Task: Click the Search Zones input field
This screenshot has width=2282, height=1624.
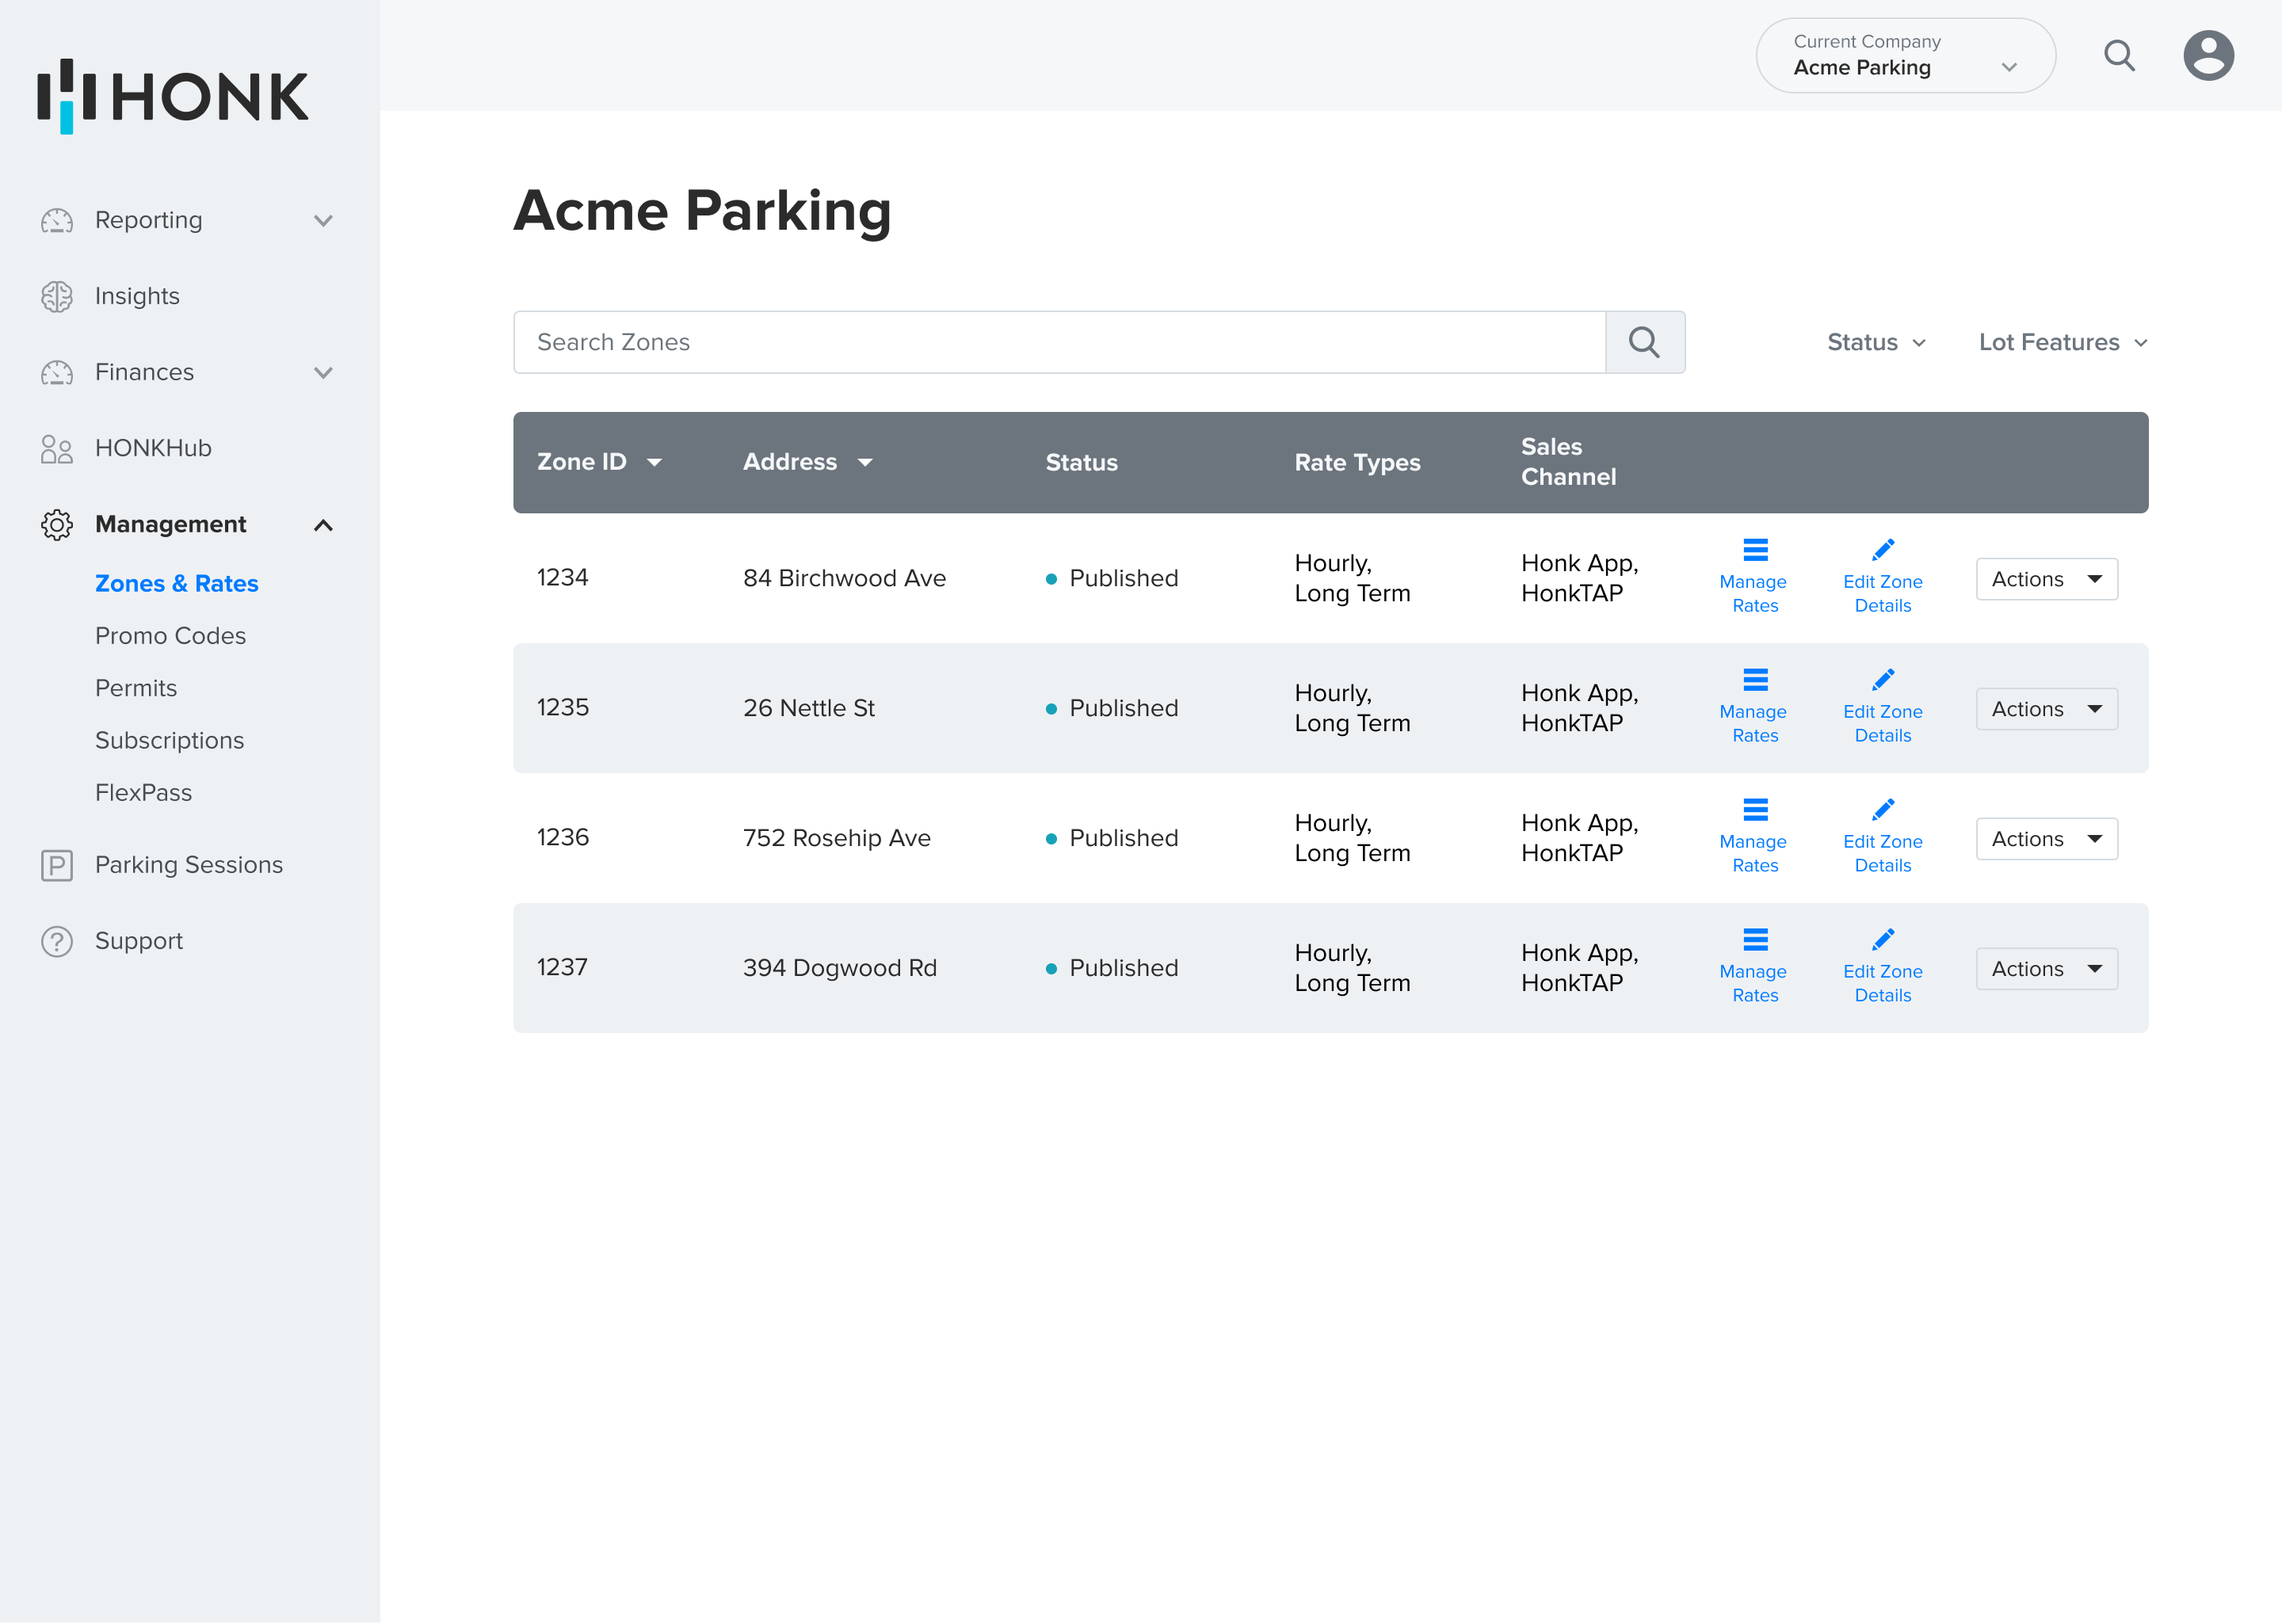Action: point(1058,342)
